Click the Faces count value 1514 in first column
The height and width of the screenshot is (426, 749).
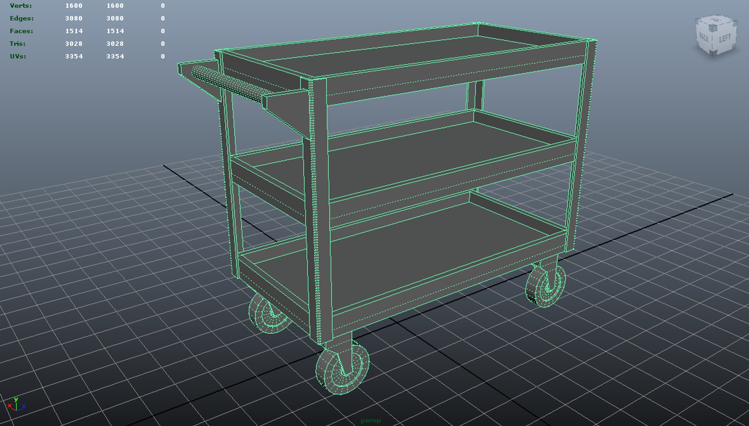[74, 31]
